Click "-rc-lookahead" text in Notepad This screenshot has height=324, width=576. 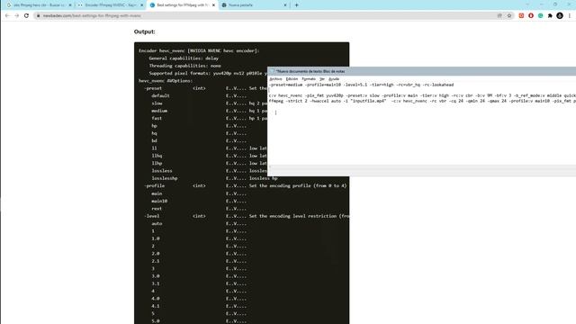pos(438,85)
